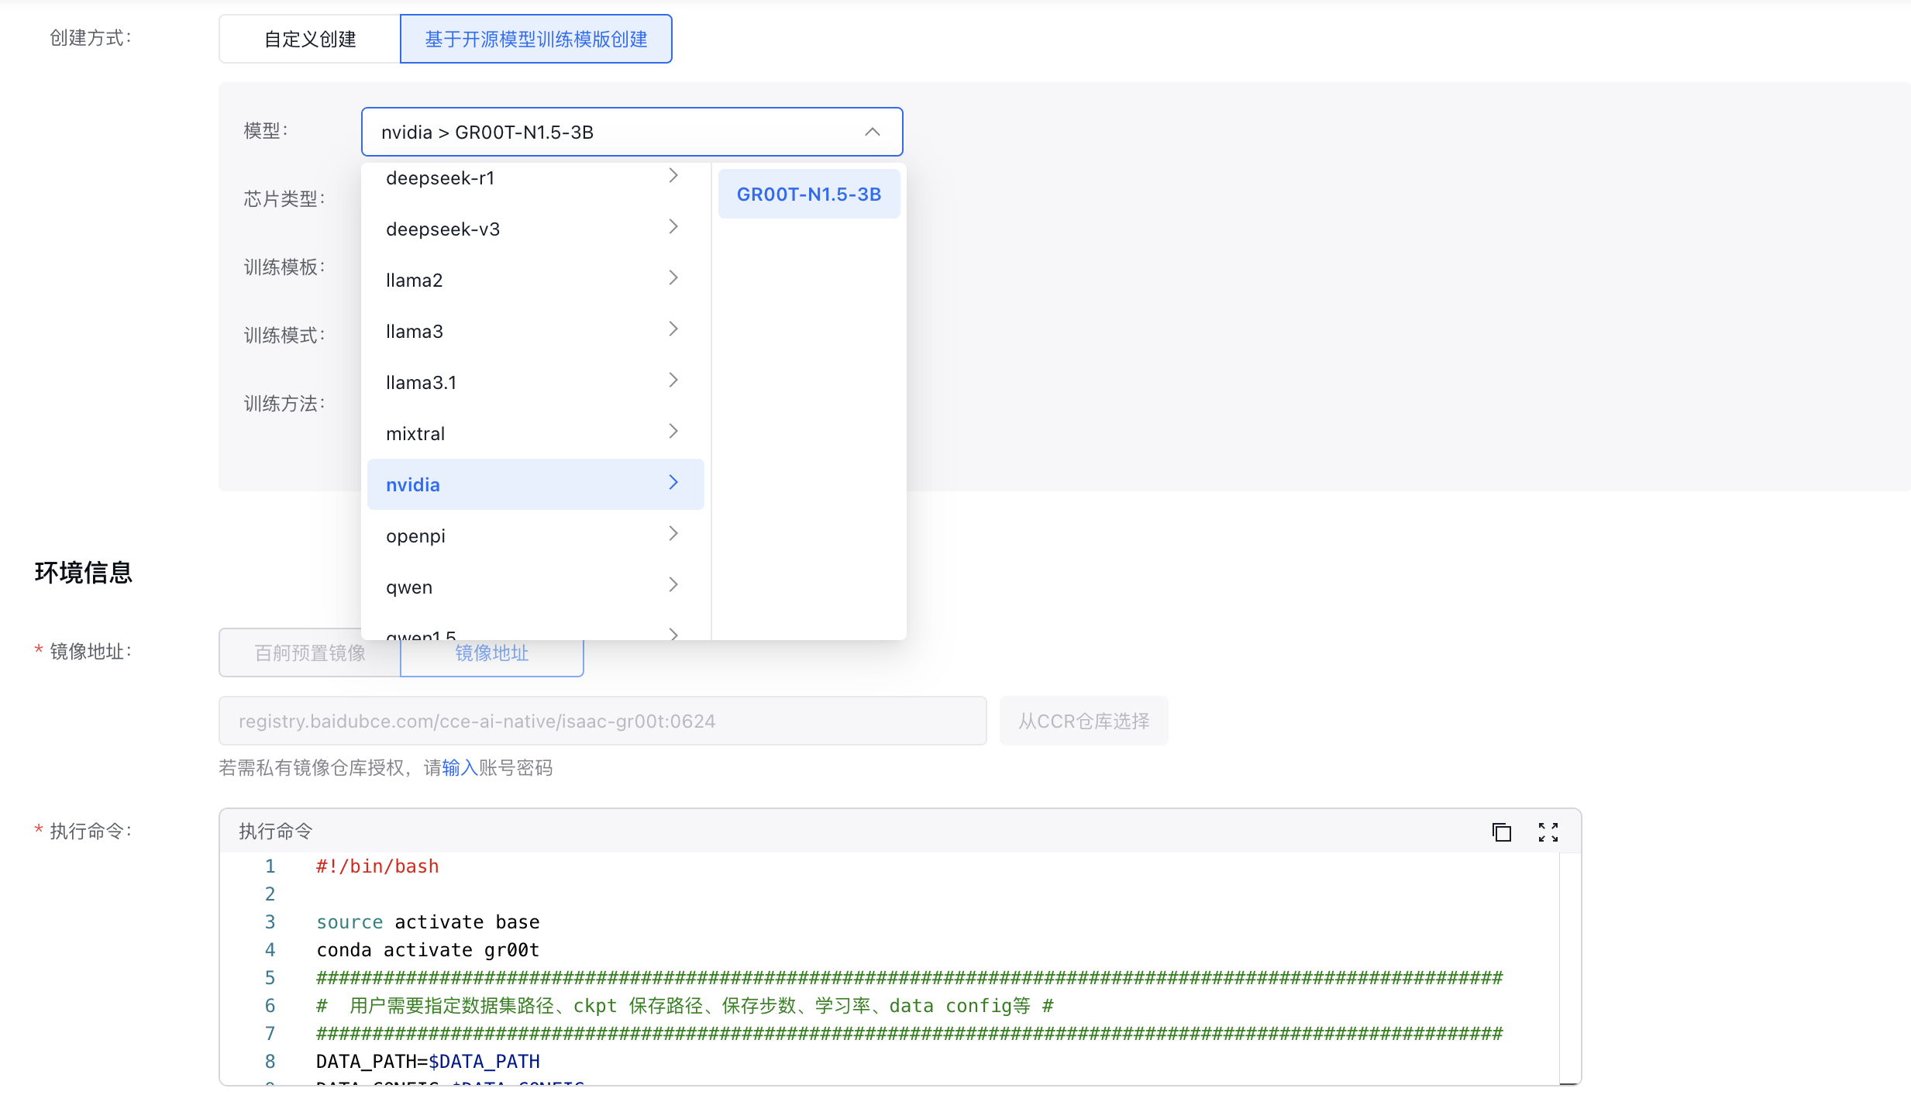Expand the command editor to fullscreen

pyautogui.click(x=1548, y=832)
